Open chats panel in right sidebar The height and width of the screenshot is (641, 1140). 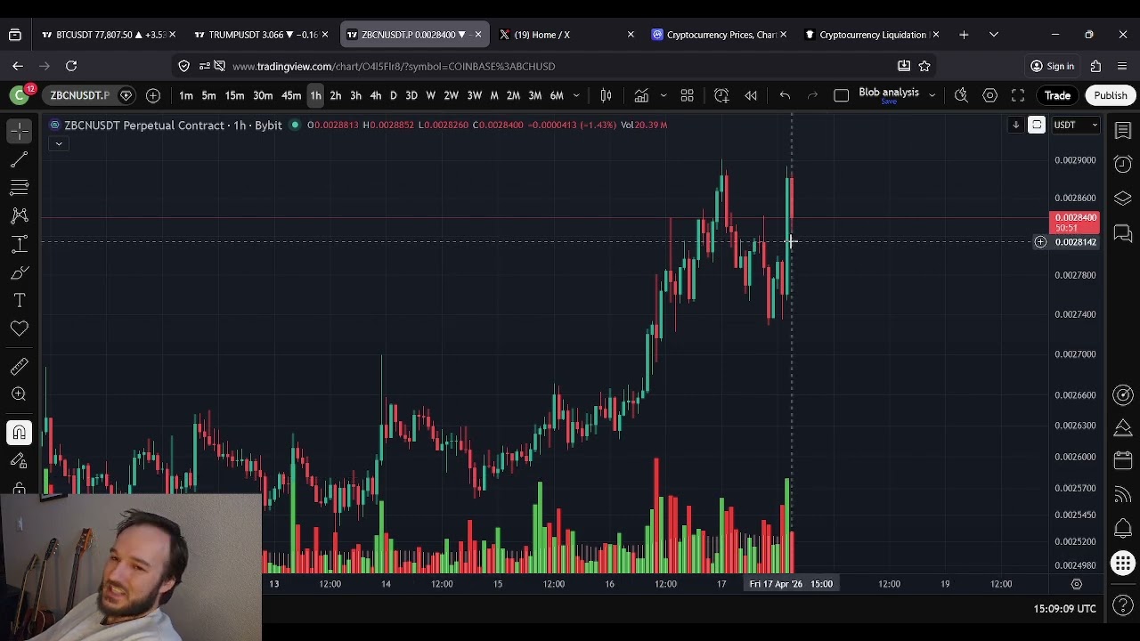1122,233
